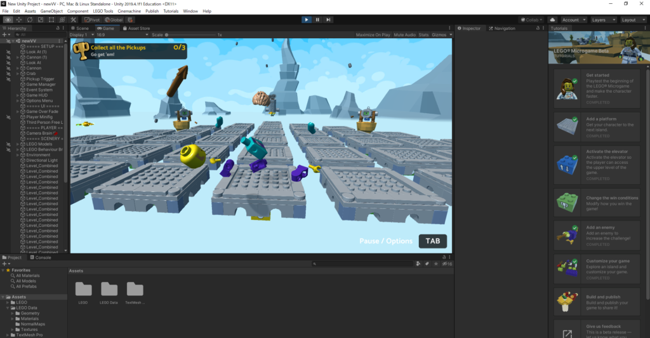This screenshot has width=650, height=338.
Task: Select the combined Transform tool
Action: coord(62,20)
